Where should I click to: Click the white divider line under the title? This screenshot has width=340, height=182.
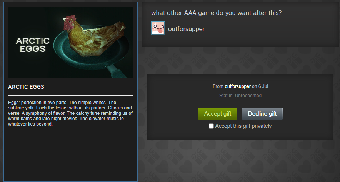[x=70, y=95]
